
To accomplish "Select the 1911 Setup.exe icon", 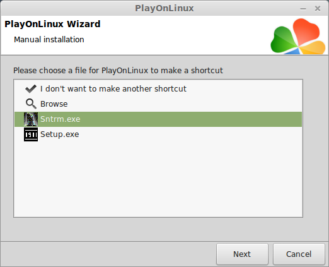I will (x=31, y=134).
